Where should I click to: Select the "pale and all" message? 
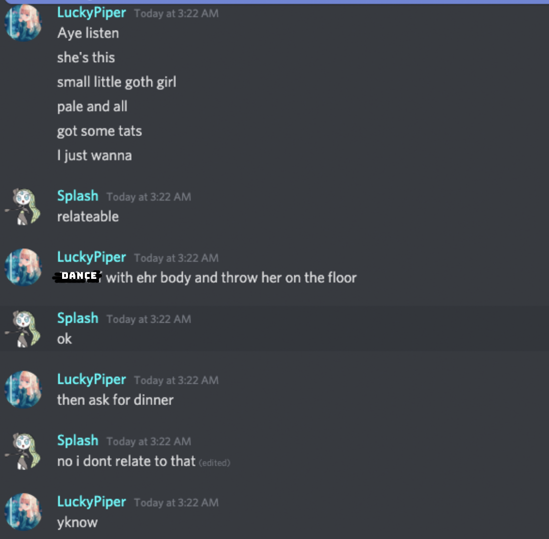tap(92, 107)
